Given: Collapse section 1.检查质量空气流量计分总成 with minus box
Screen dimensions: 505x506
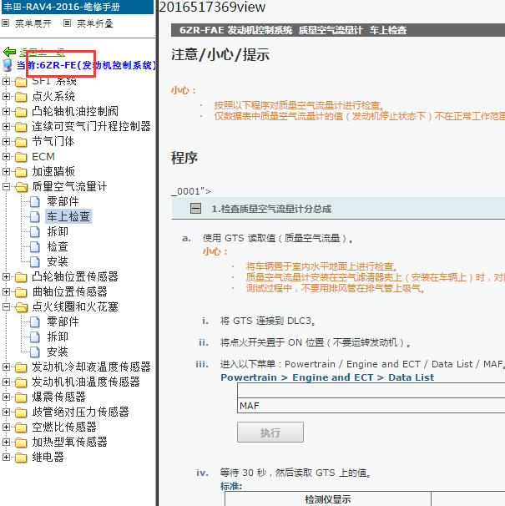Looking at the screenshot, I should click(x=195, y=209).
